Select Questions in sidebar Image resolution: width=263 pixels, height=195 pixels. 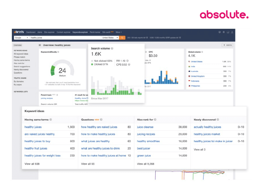point(18,73)
